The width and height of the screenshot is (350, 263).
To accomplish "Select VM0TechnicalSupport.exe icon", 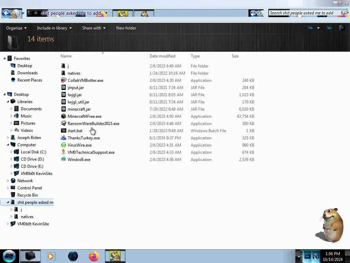I will [63, 152].
